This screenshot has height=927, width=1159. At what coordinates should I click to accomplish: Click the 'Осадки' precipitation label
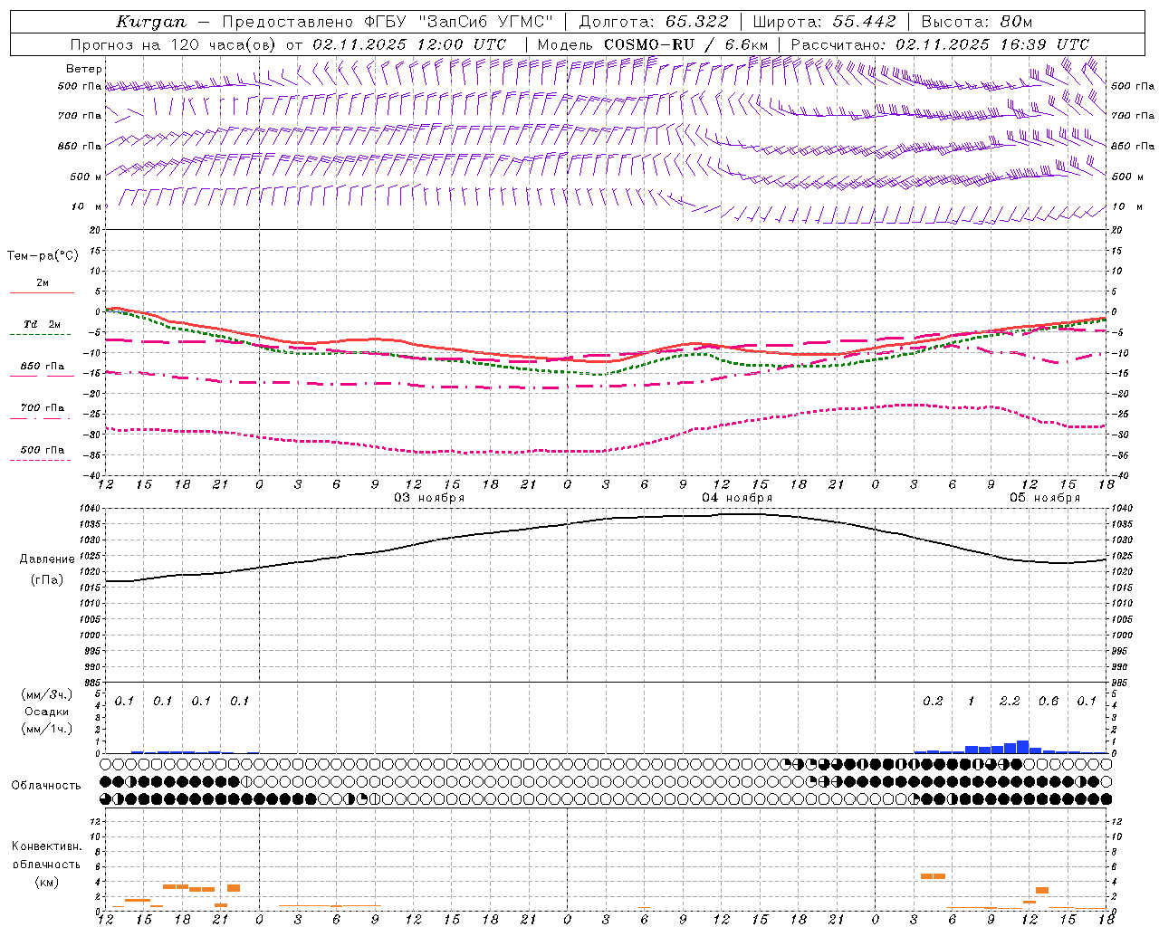(47, 712)
